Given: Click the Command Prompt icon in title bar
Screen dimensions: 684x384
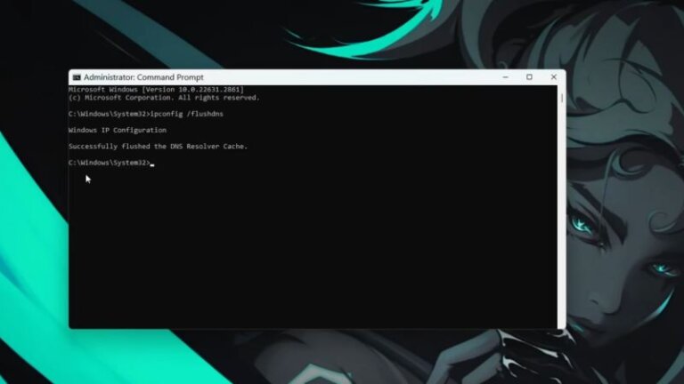Looking at the screenshot, I should tap(77, 77).
